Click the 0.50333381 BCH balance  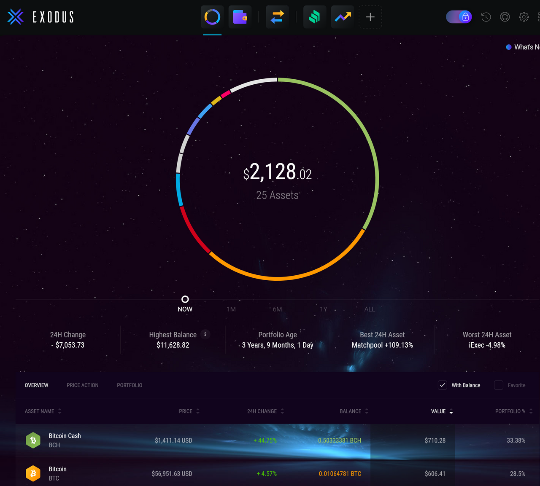(x=340, y=440)
